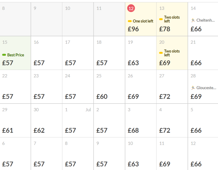Open the Glouceste... event label on 28th
The image size is (218, 170).
point(206,88)
